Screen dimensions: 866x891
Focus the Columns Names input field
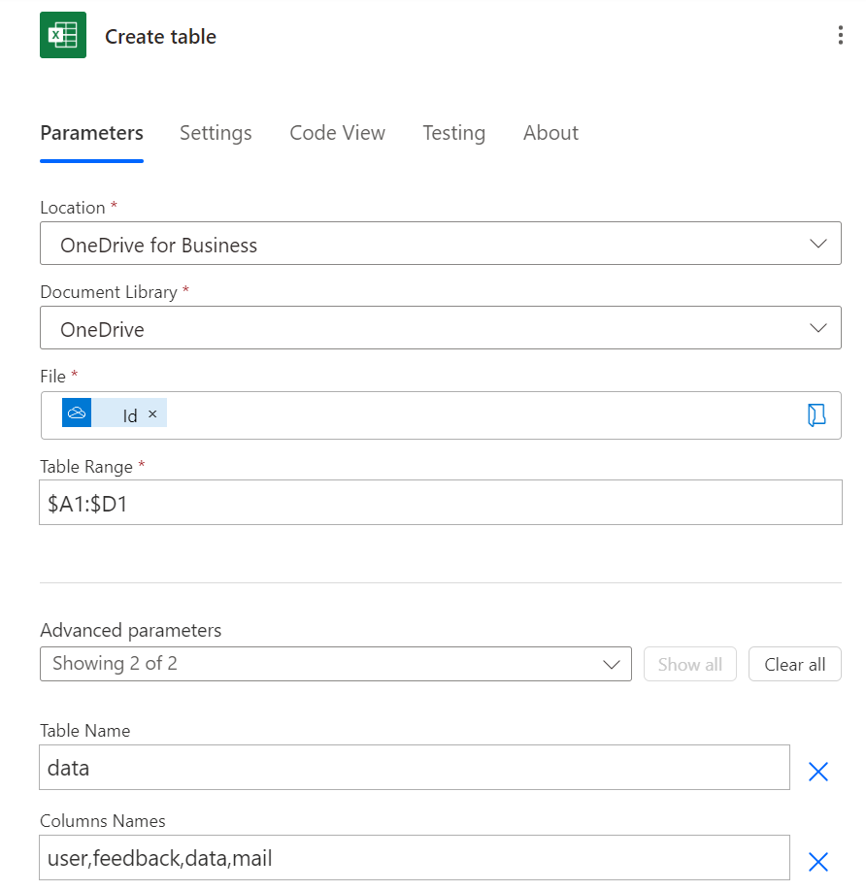pyautogui.click(x=415, y=858)
